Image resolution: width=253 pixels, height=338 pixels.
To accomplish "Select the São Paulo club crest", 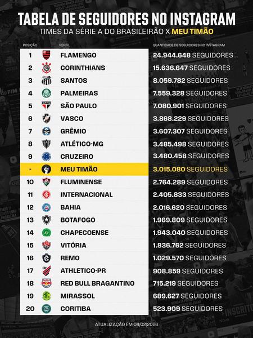I will coord(46,106).
